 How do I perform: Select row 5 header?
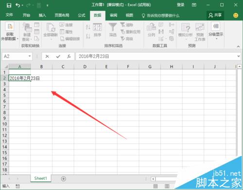(4, 95)
